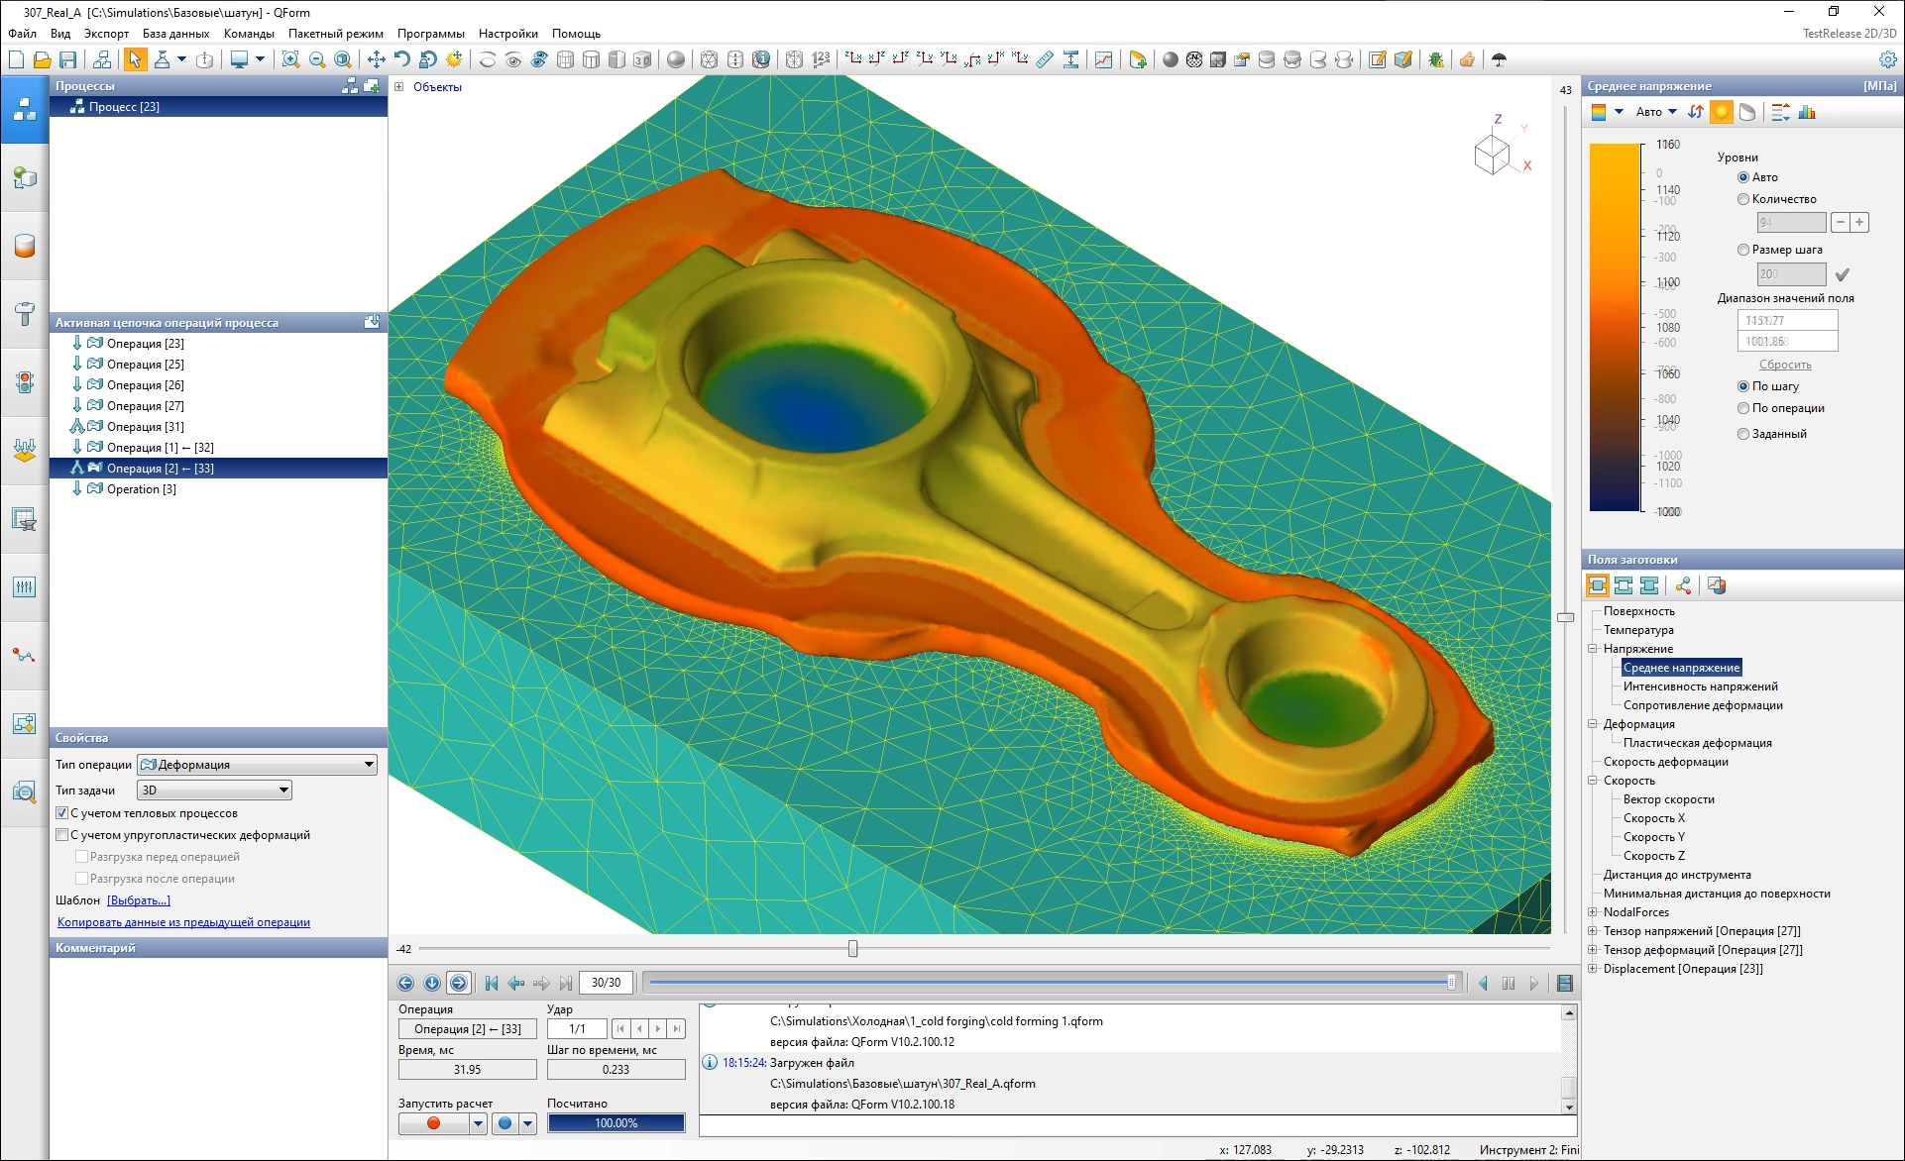
Task: Click the 'Сбросить' reset link
Action: [x=1784, y=365]
